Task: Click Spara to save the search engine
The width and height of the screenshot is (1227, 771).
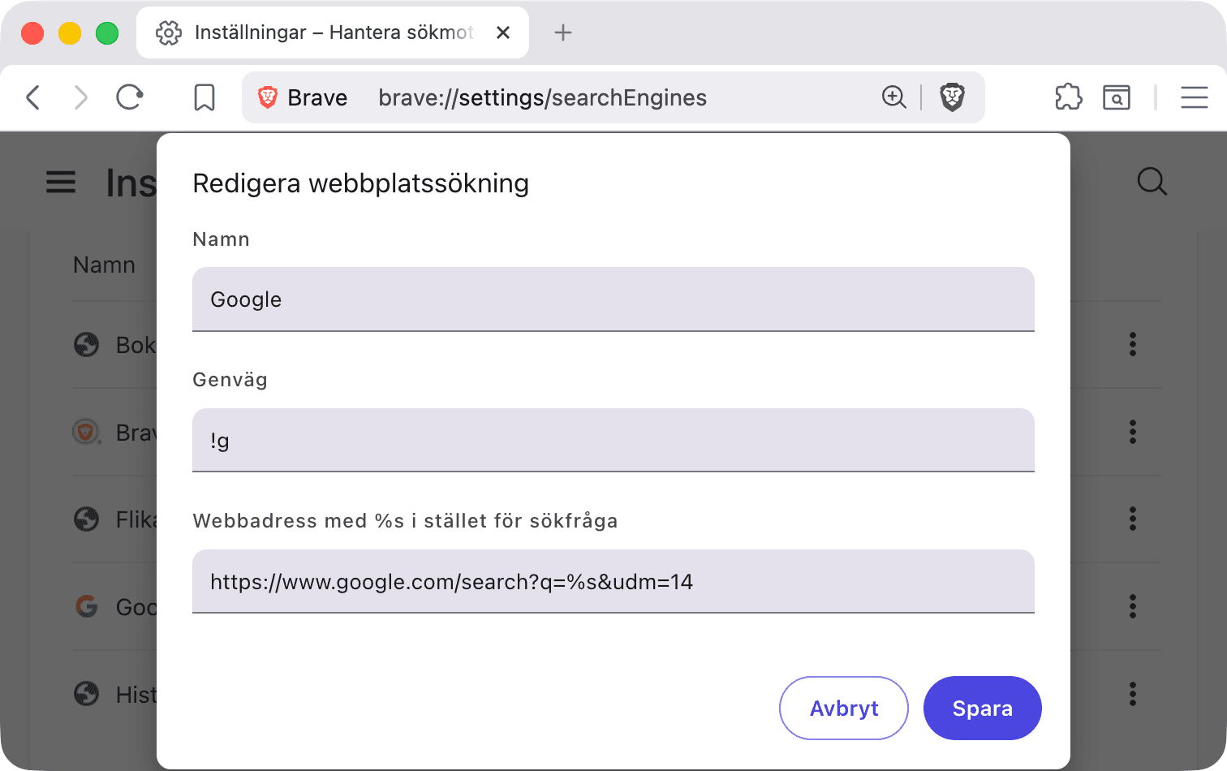Action: click(x=983, y=709)
